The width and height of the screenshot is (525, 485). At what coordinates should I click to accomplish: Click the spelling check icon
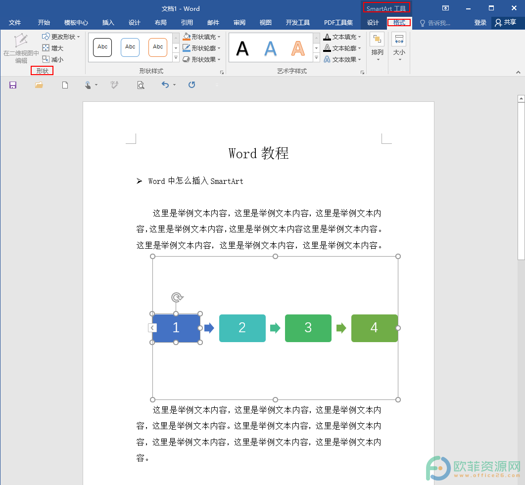(114, 85)
